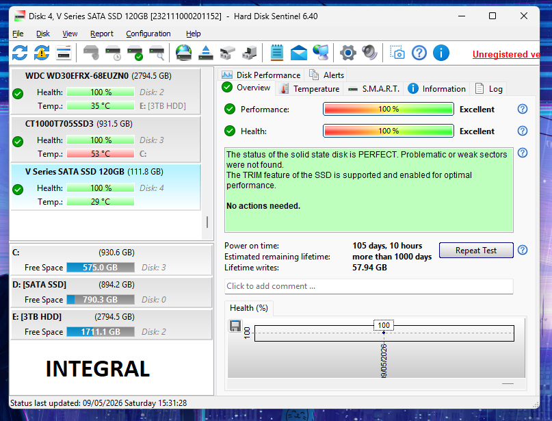Click the disk with magnifier icon

point(157,53)
